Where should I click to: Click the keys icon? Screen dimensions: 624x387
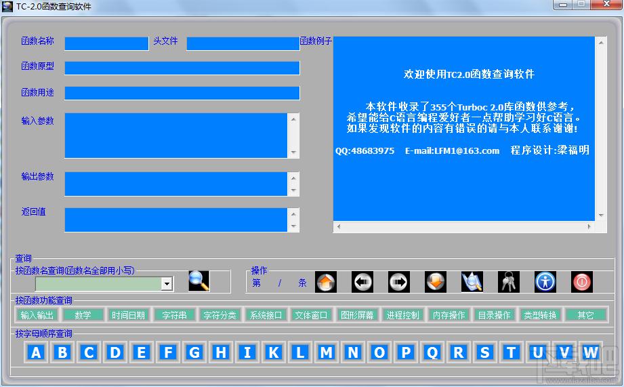click(x=508, y=282)
